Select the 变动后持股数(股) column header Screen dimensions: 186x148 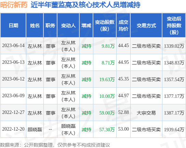174,26
